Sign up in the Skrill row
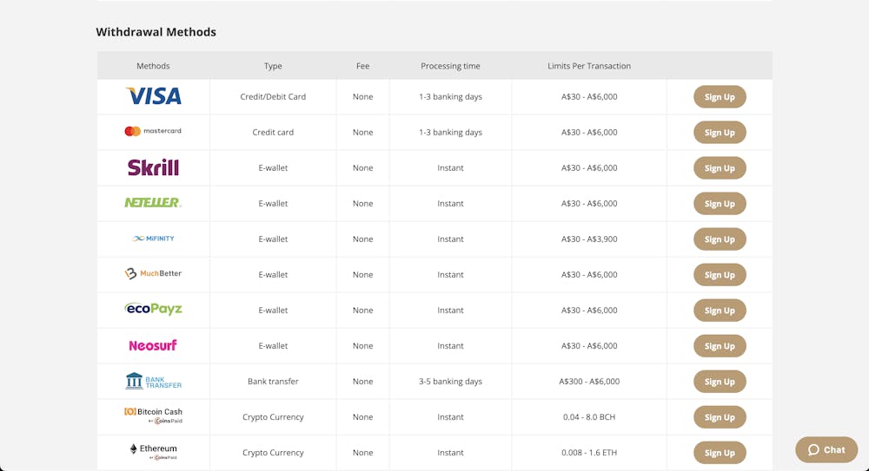Viewport: 869px width, 471px height. pos(720,167)
